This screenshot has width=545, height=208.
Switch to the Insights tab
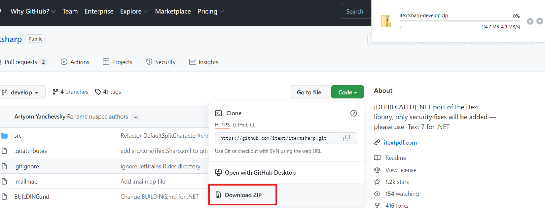coord(203,62)
